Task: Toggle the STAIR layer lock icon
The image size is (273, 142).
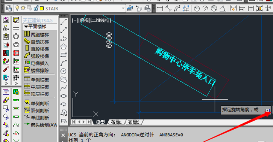Action: (x=36, y=8)
